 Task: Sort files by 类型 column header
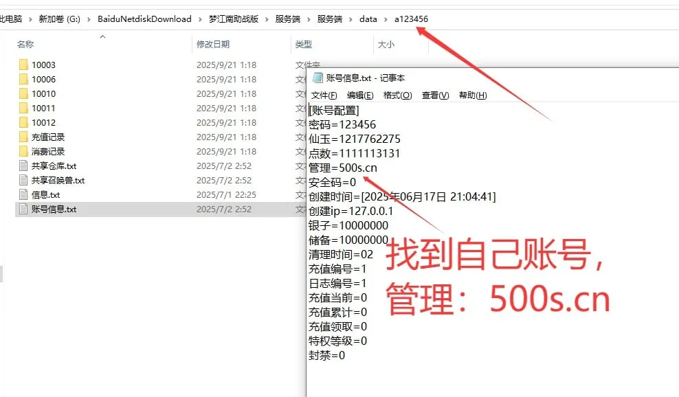(304, 44)
